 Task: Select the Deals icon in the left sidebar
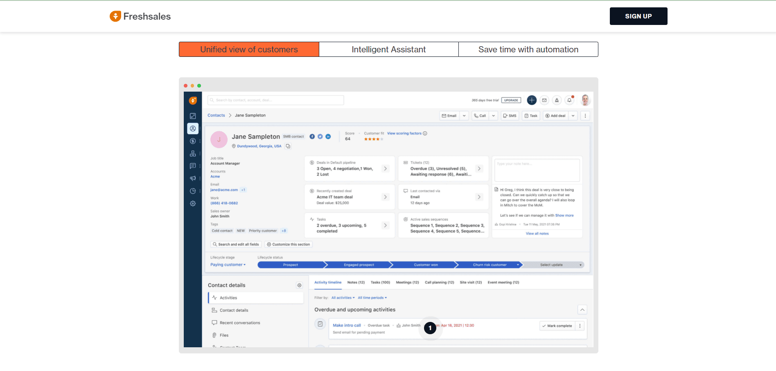[x=193, y=141]
